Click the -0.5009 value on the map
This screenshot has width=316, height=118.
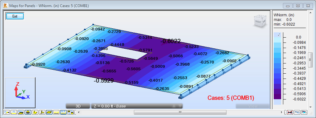(158, 66)
